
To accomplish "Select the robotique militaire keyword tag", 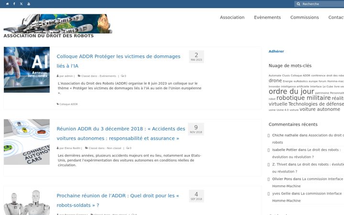I will [303, 98].
